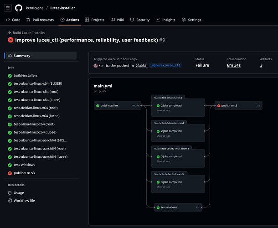Expand Show all jobs under test-ubuntu-linux-x64 matrix
The height and width of the screenshot is (228, 278).
[163, 187]
